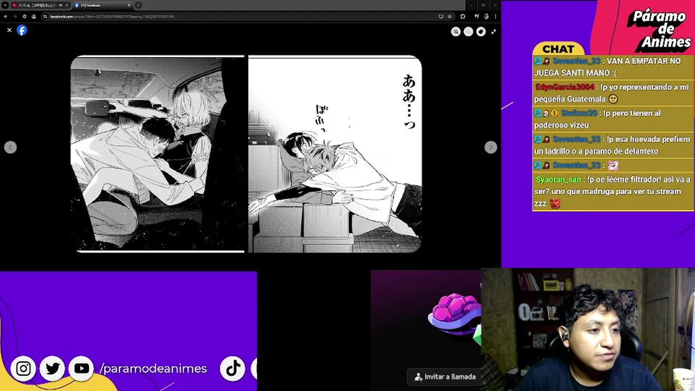Go to the next photo
The image size is (695, 391).
click(x=490, y=147)
